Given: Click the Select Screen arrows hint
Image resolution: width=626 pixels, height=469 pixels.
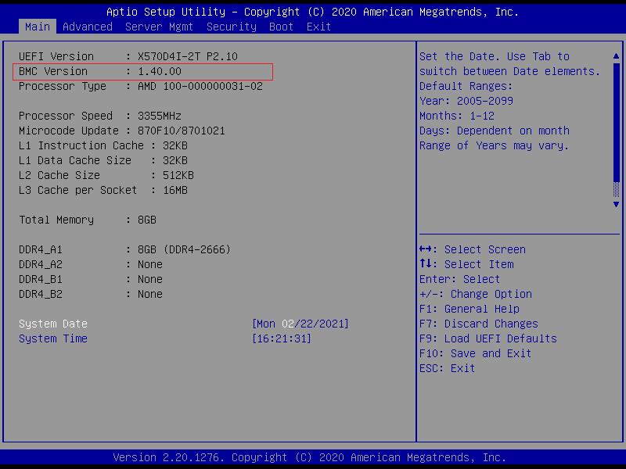Looking at the screenshot, I should 473,249.
